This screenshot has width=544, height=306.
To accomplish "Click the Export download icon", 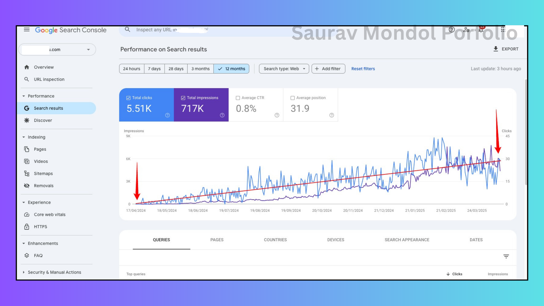I will point(496,49).
